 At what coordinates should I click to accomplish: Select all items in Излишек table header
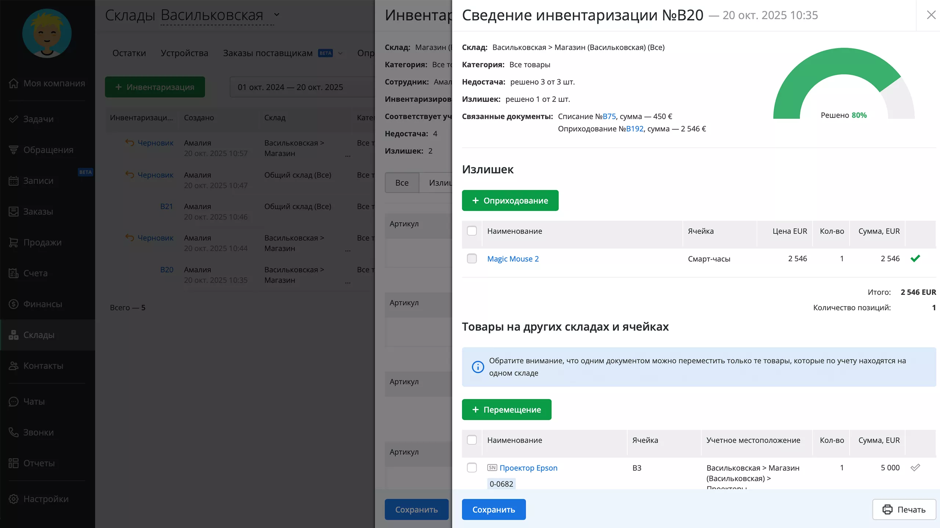pos(472,231)
